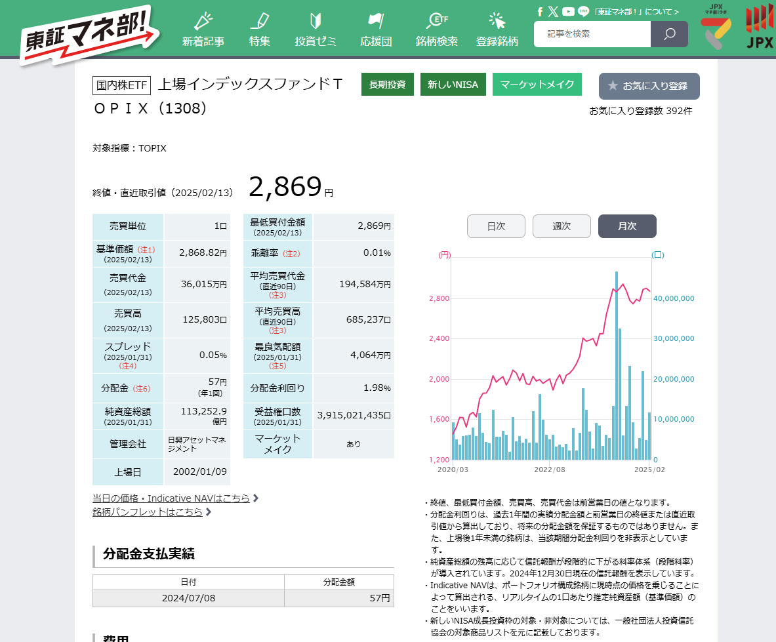Click the star in お気に入り登録 button
776x642 pixels.
pyautogui.click(x=613, y=85)
